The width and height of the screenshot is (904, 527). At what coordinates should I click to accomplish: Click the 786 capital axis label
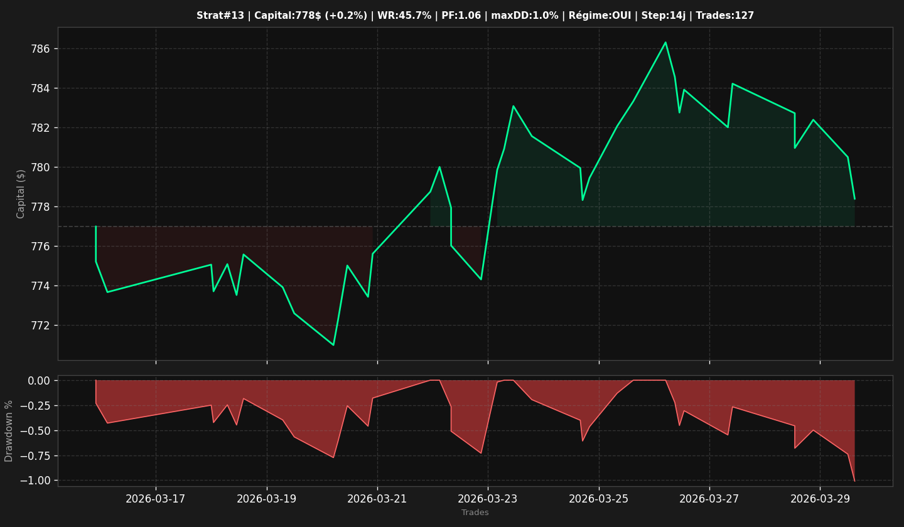pos(41,49)
